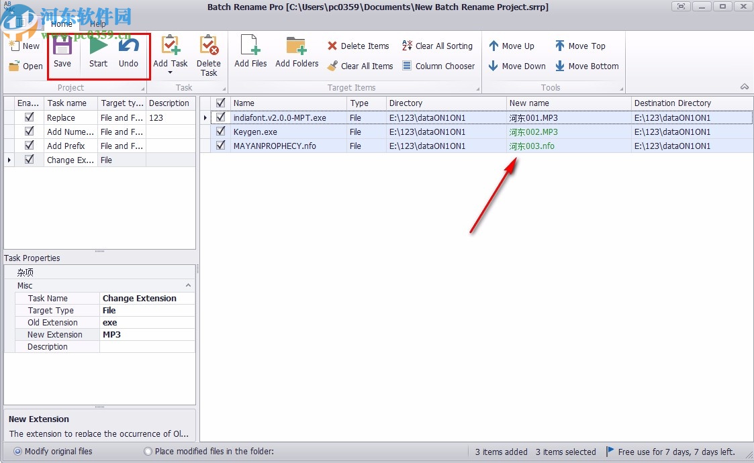754x463 pixels.
Task: Open the Add Task dropdown arrow
Action: coord(170,72)
